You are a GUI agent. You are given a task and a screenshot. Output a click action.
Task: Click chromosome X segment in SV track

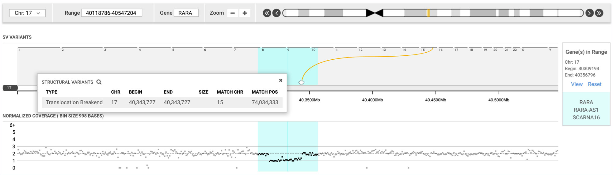(534, 48)
